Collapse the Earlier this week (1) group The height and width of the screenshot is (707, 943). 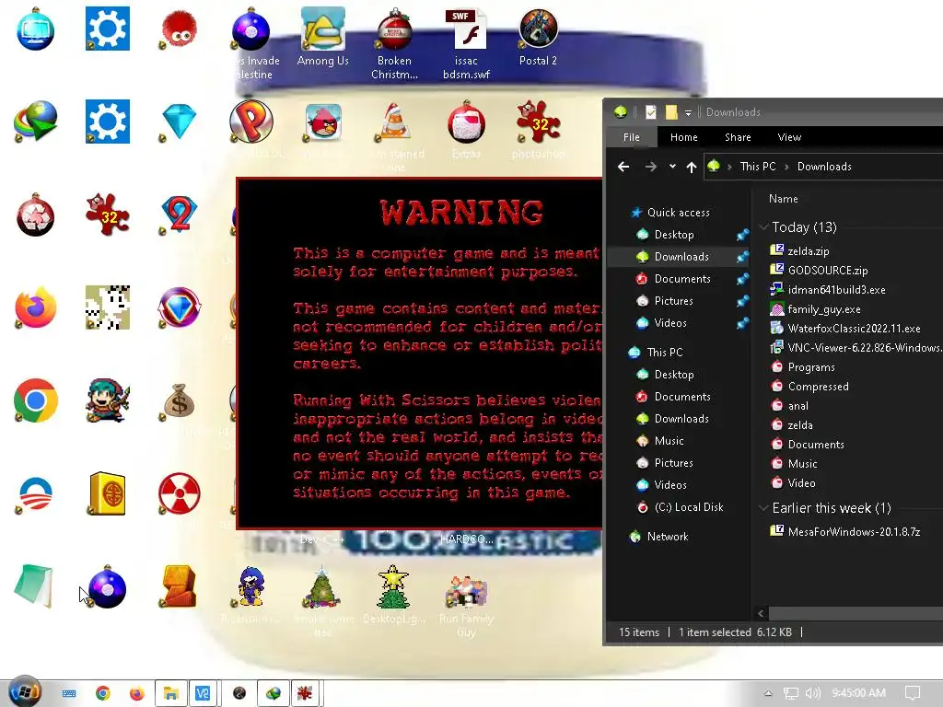point(763,508)
